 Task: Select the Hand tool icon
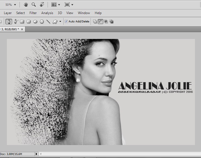26,5
